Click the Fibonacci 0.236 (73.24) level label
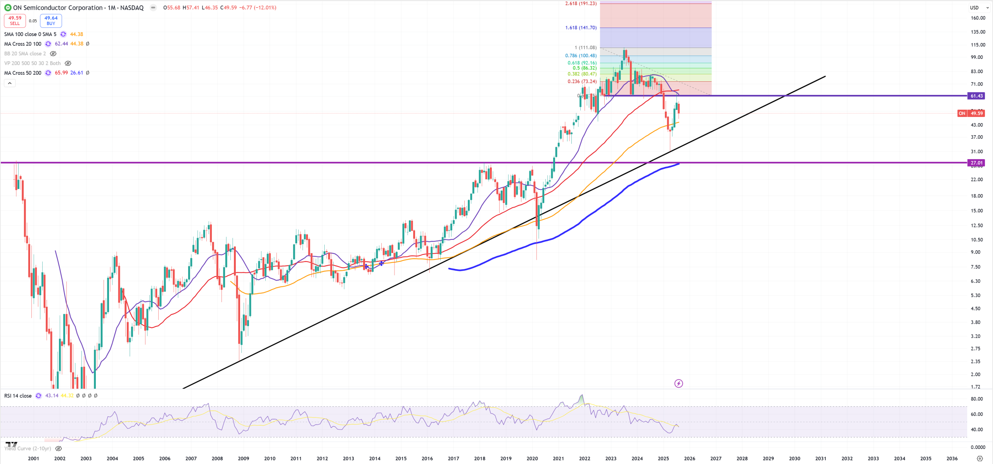Screen dimensions: 993x464 coord(582,81)
